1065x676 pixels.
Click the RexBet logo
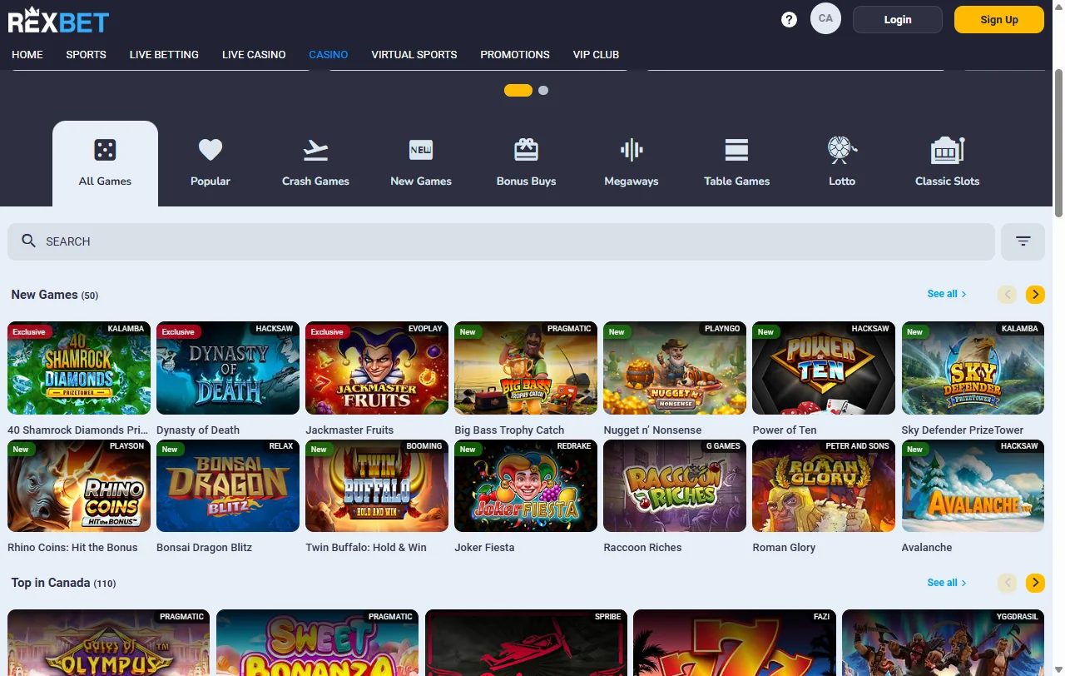pyautogui.click(x=58, y=20)
